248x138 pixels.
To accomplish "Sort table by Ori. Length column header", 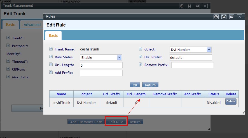I will coord(136,94).
